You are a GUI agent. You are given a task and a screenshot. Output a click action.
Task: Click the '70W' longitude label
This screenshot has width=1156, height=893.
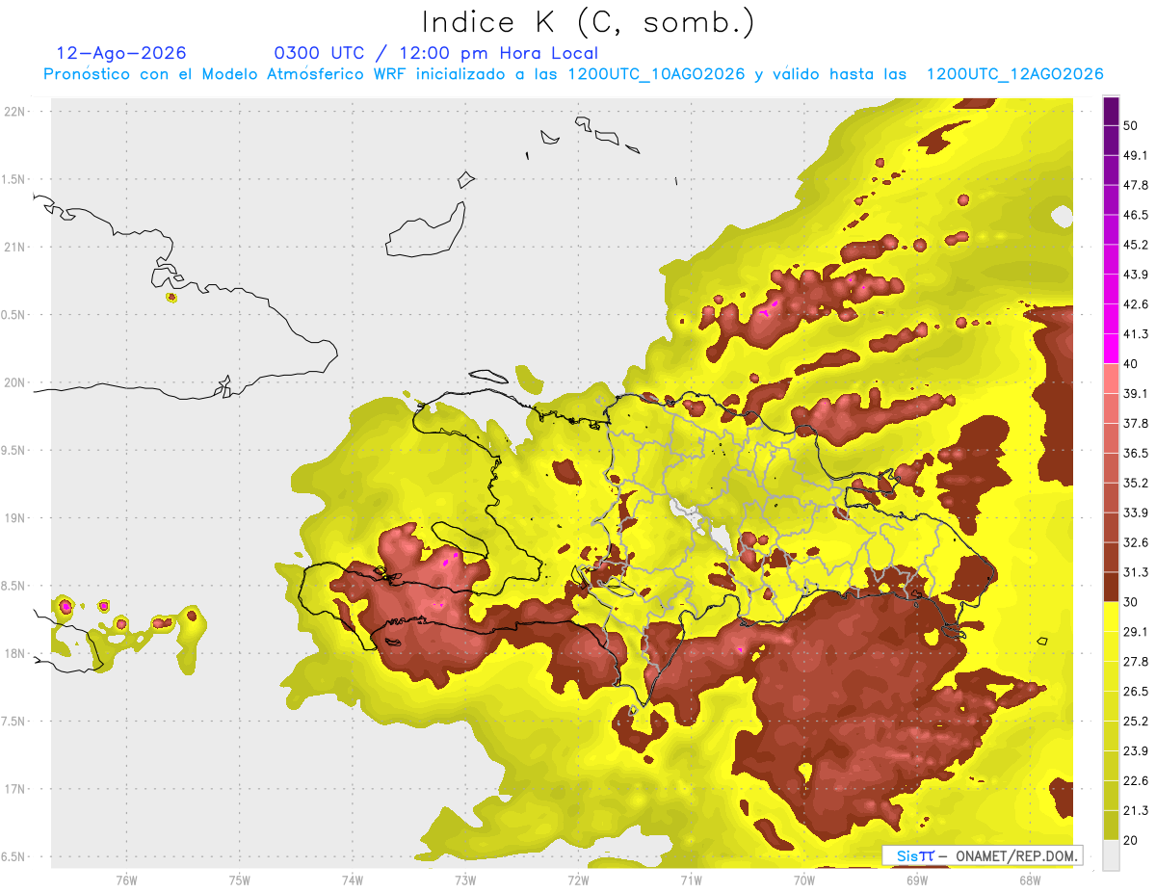tap(803, 880)
